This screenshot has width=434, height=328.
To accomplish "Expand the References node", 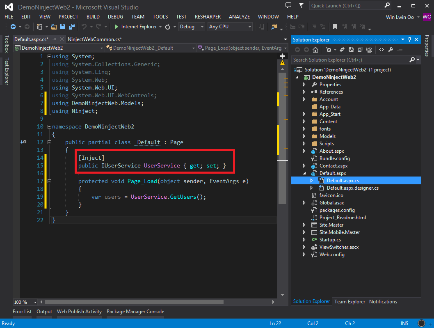I will tap(304, 92).
